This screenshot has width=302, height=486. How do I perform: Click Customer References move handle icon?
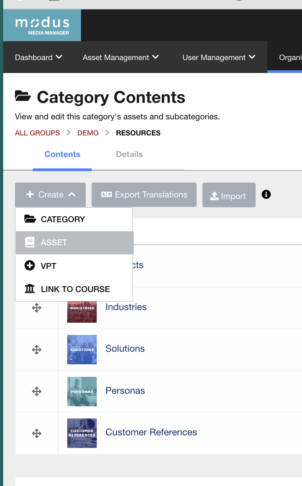click(37, 433)
